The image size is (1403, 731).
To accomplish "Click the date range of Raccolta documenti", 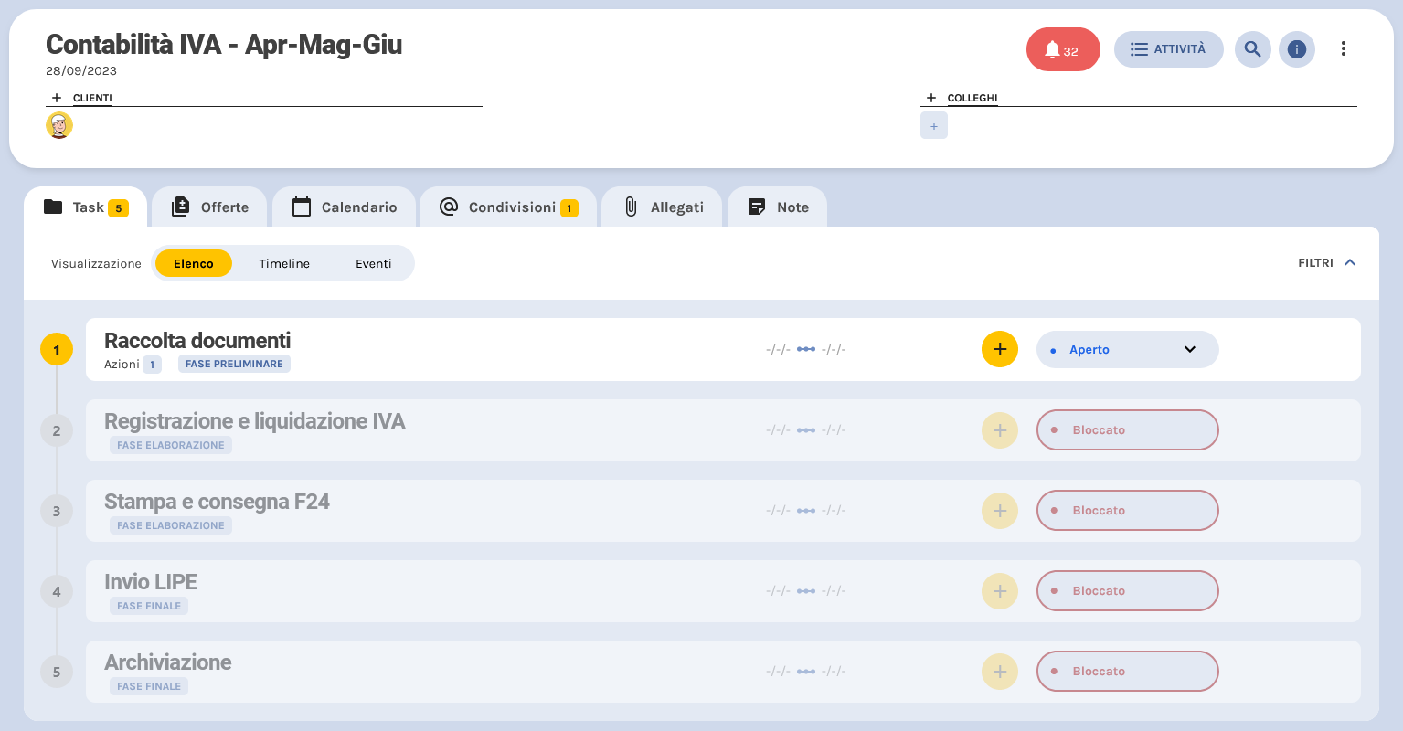I will click(x=805, y=349).
